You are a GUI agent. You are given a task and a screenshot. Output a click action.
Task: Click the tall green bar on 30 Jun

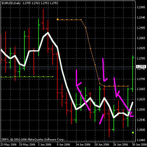tap(133, 73)
